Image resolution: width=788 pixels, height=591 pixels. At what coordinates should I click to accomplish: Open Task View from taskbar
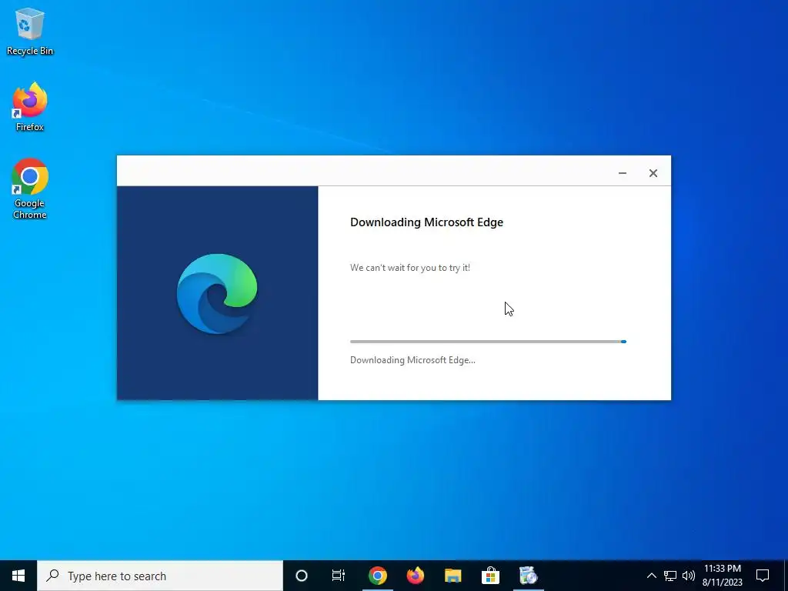click(339, 576)
